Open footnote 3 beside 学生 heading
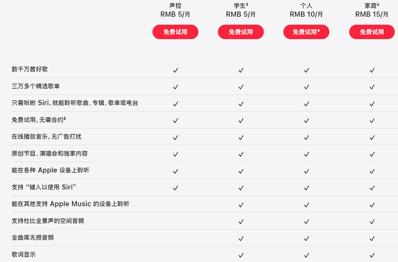398x262 pixels. [x=247, y=4]
